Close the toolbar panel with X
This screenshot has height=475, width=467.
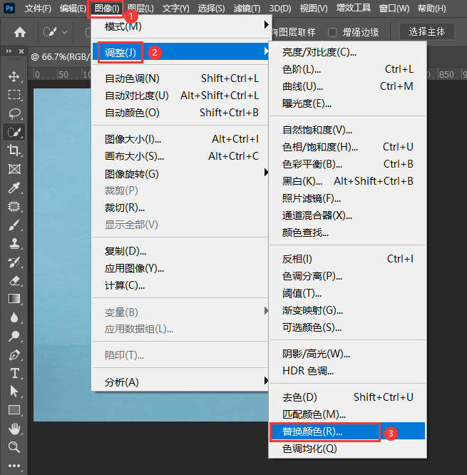click(x=21, y=51)
